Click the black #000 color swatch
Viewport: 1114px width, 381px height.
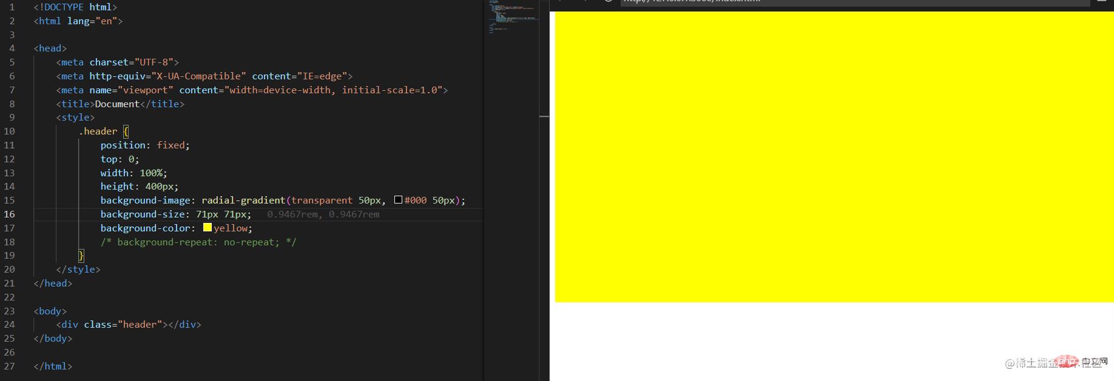(398, 200)
